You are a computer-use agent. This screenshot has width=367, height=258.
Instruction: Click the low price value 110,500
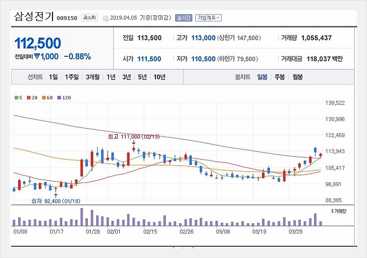tap(203, 59)
